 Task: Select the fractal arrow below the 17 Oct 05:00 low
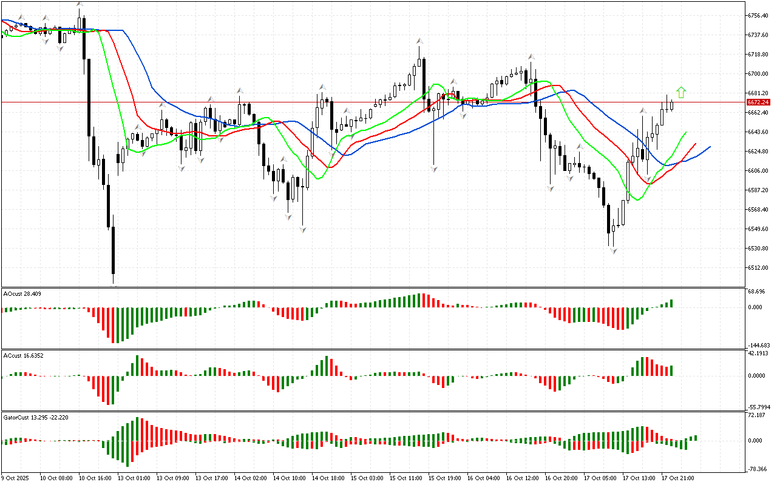(614, 250)
